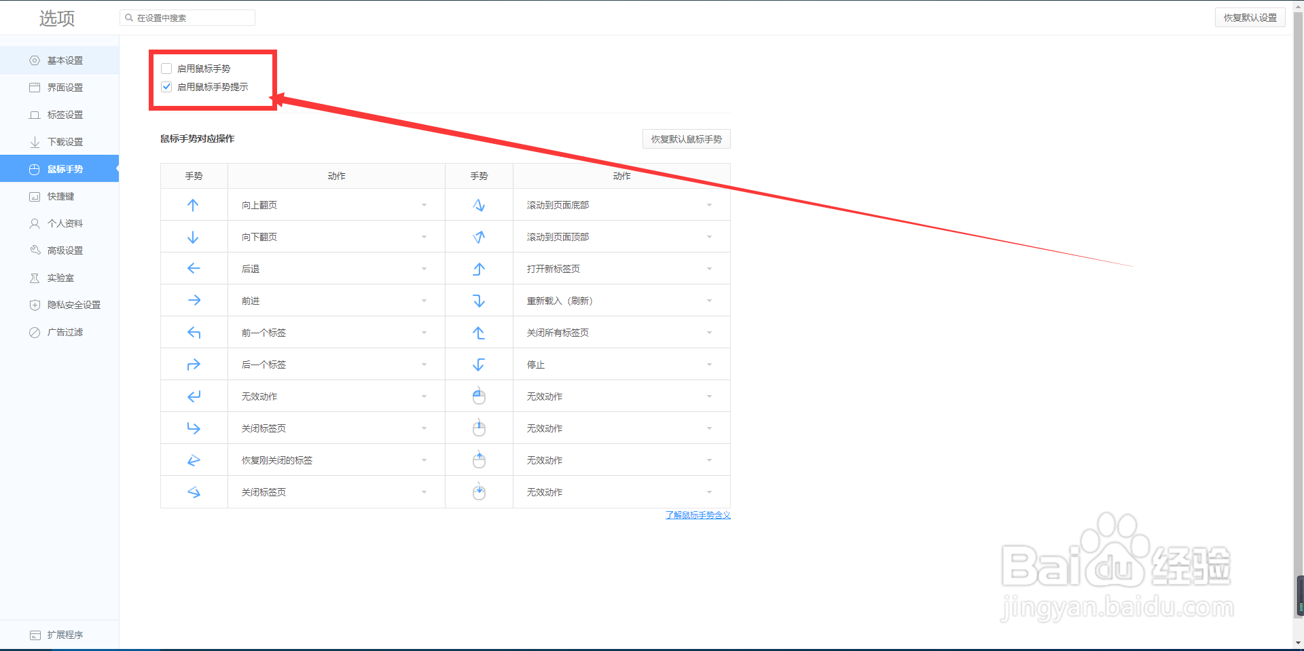1304x651 pixels.
Task: Open the 隐私安全设置 section
Action: (x=59, y=305)
